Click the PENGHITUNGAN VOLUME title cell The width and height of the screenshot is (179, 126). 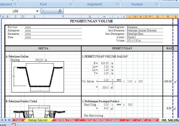(91, 21)
